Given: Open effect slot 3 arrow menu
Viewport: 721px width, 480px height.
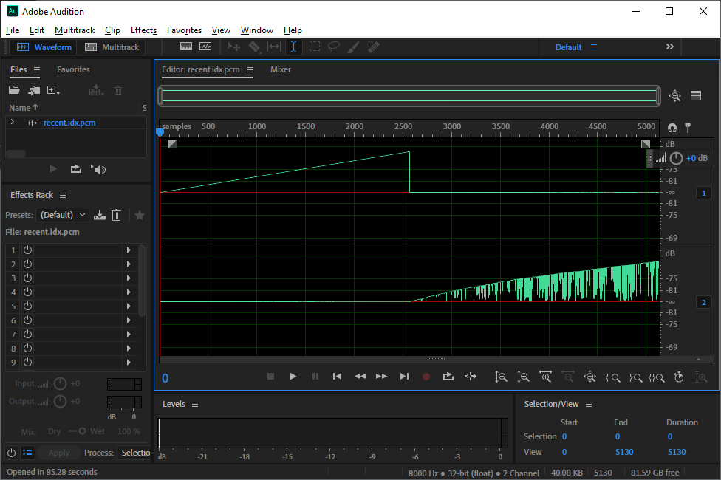Looking at the screenshot, I should point(129,278).
